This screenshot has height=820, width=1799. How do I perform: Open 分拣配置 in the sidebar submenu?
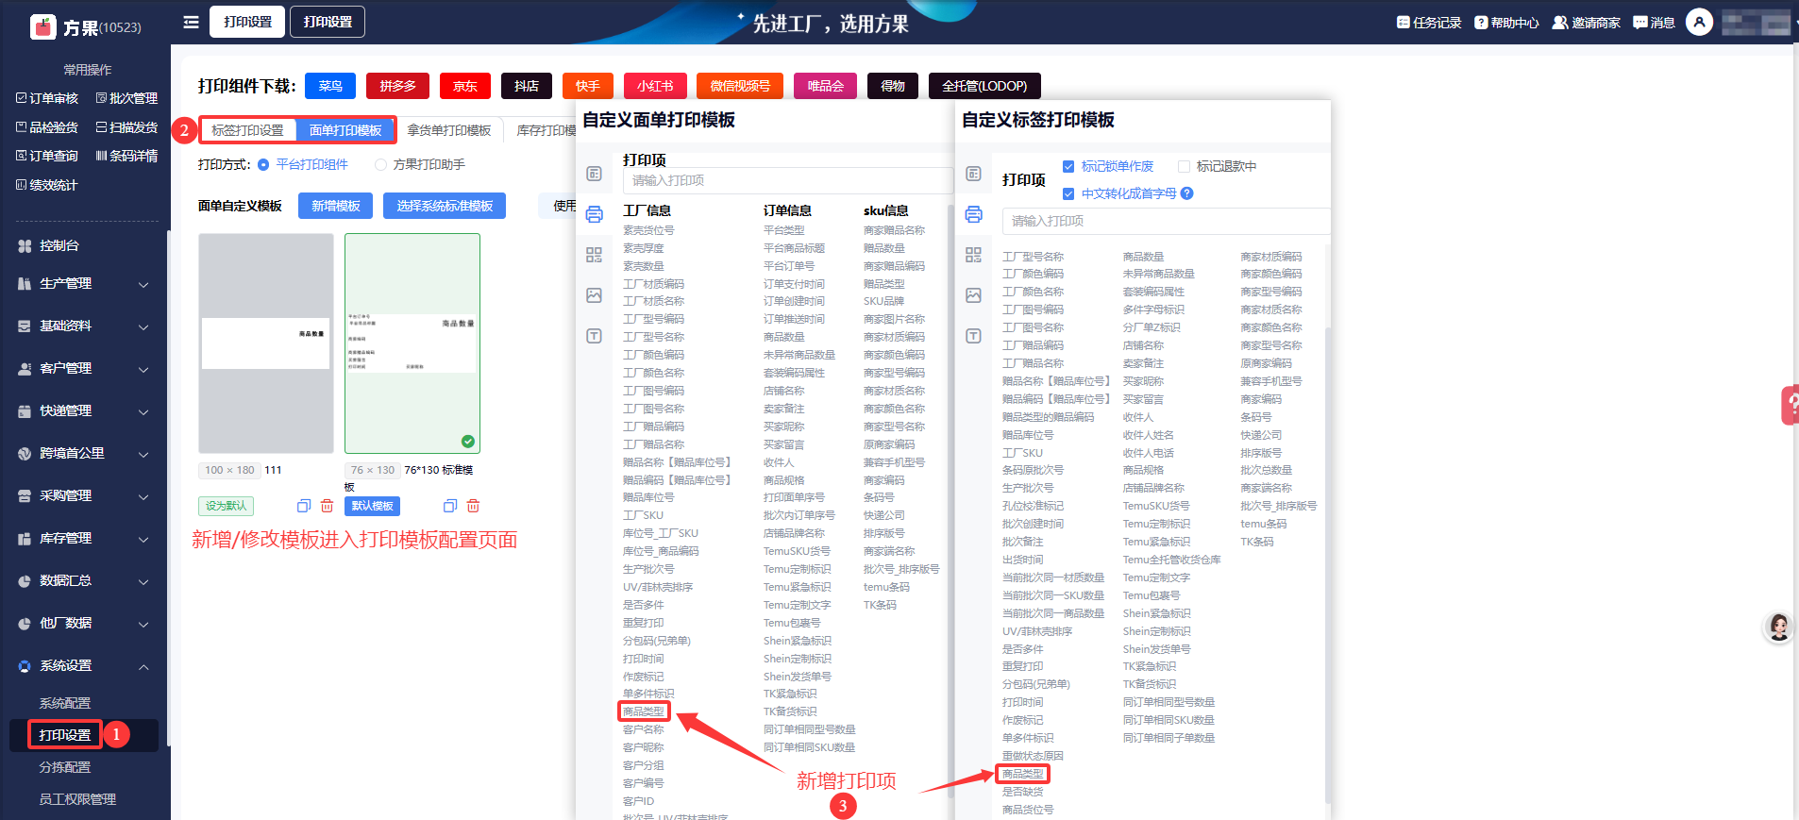tap(65, 767)
